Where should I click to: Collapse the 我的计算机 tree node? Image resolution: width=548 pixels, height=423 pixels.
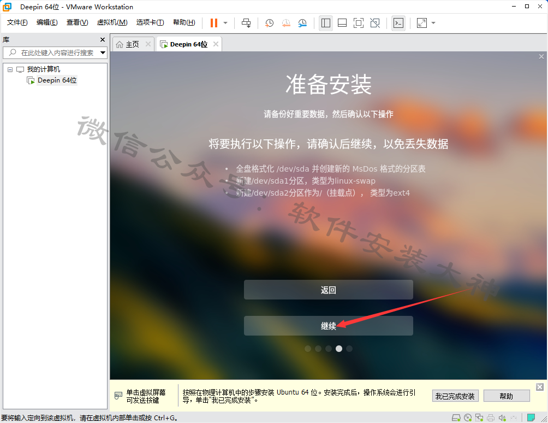(x=10, y=69)
